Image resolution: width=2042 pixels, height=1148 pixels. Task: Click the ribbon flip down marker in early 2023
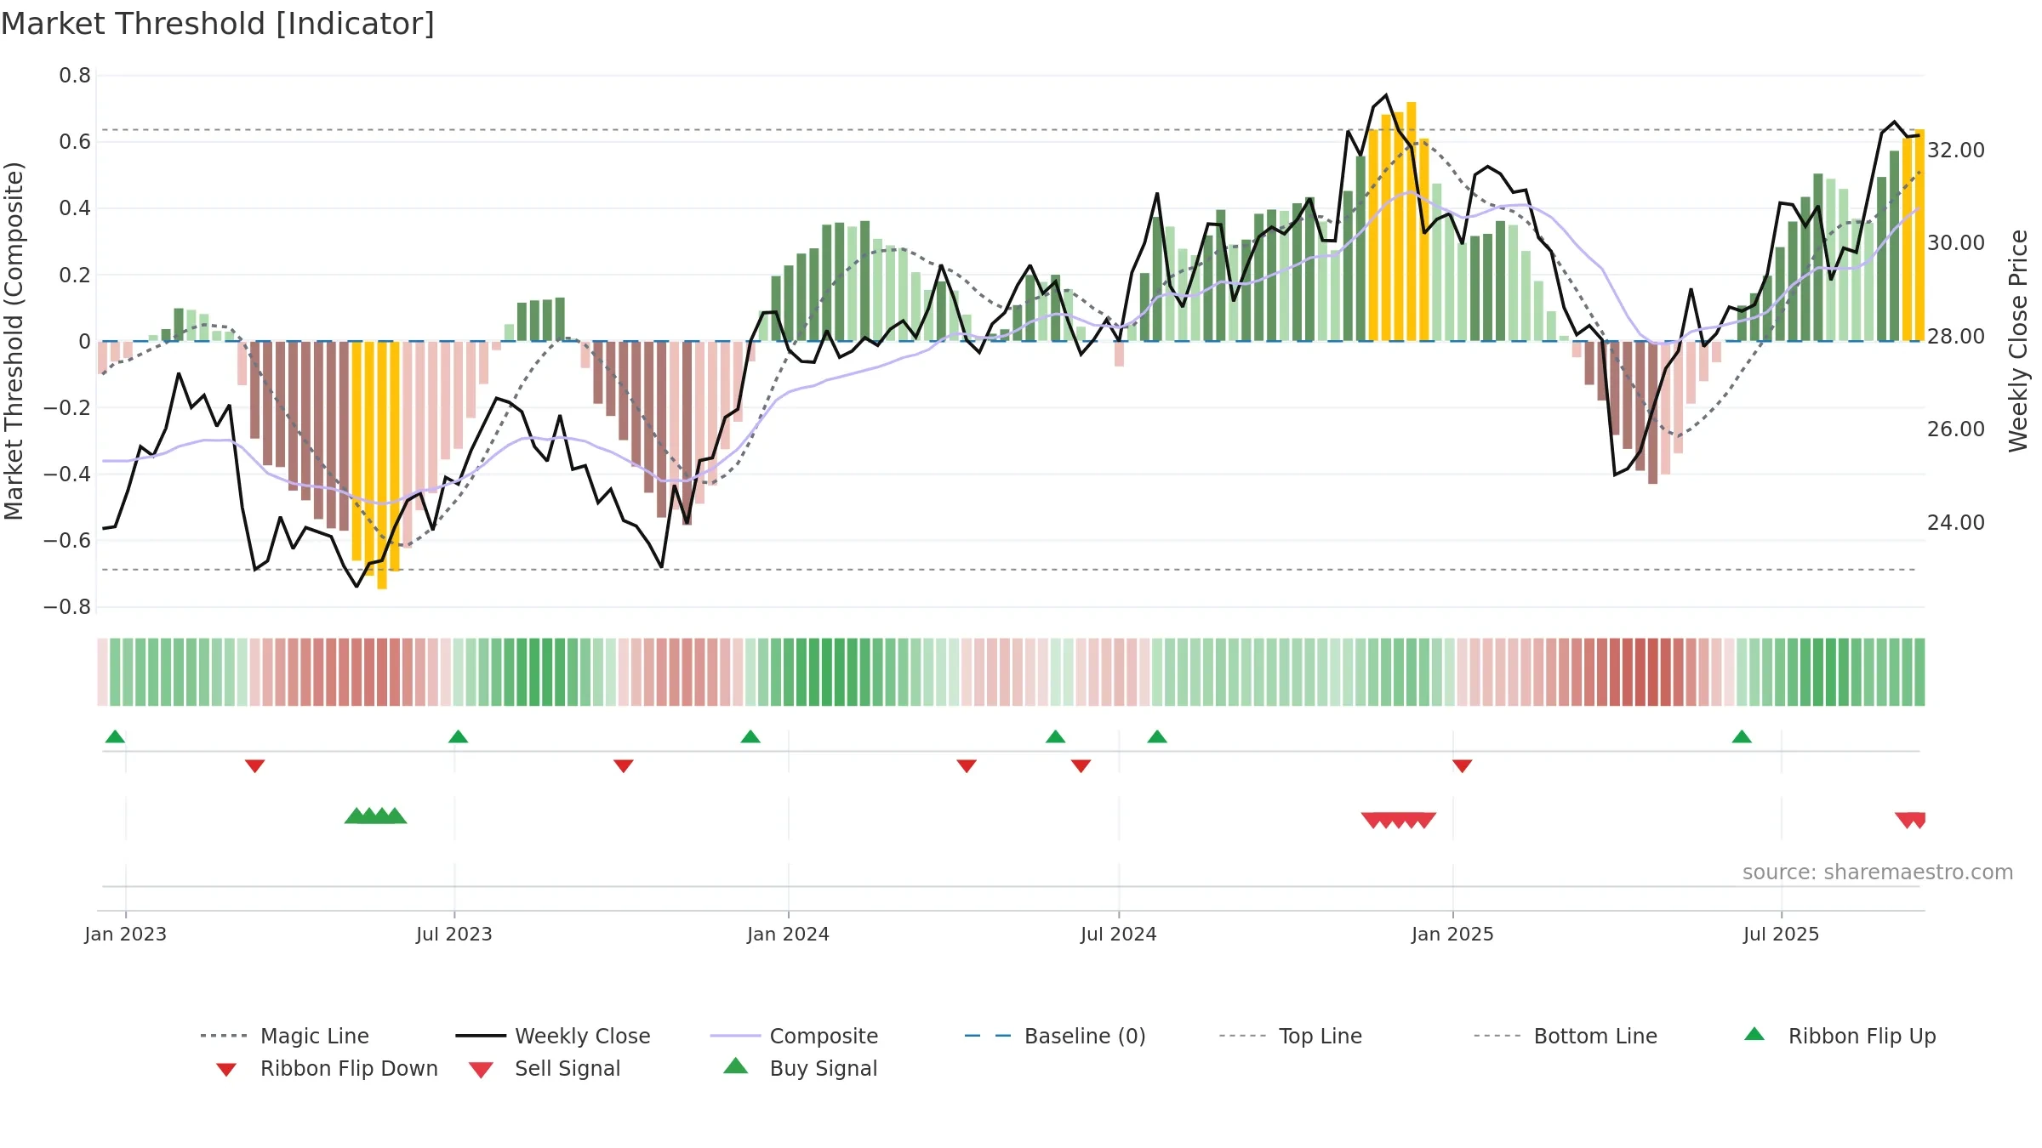pyautogui.click(x=254, y=766)
